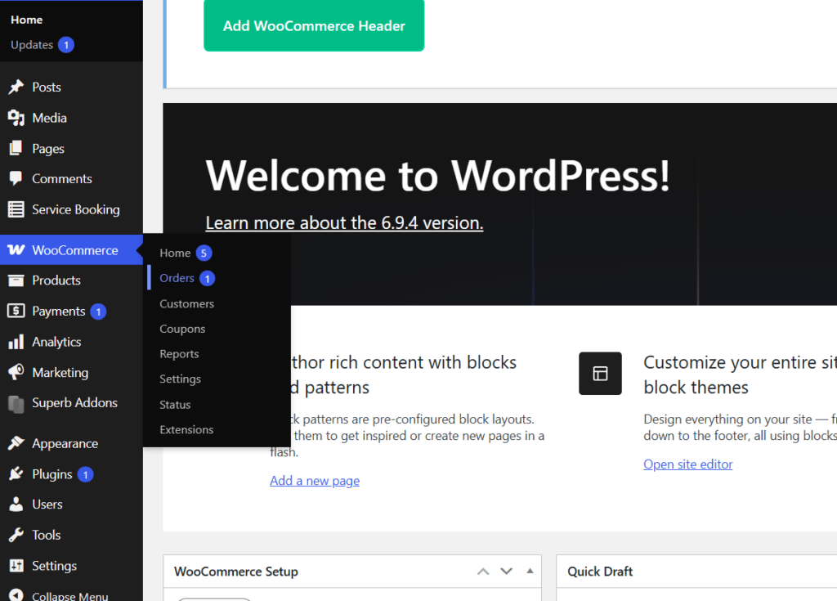
Task: Click the Payments notification badge
Action: (98, 312)
